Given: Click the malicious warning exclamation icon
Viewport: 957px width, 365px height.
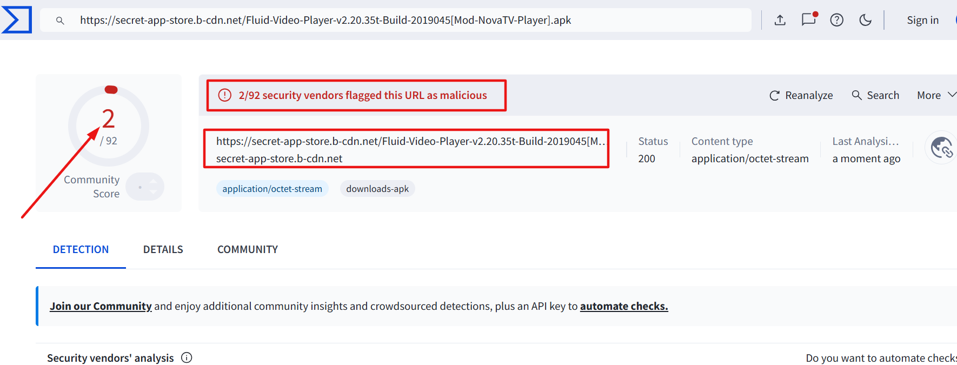Looking at the screenshot, I should click(x=224, y=95).
